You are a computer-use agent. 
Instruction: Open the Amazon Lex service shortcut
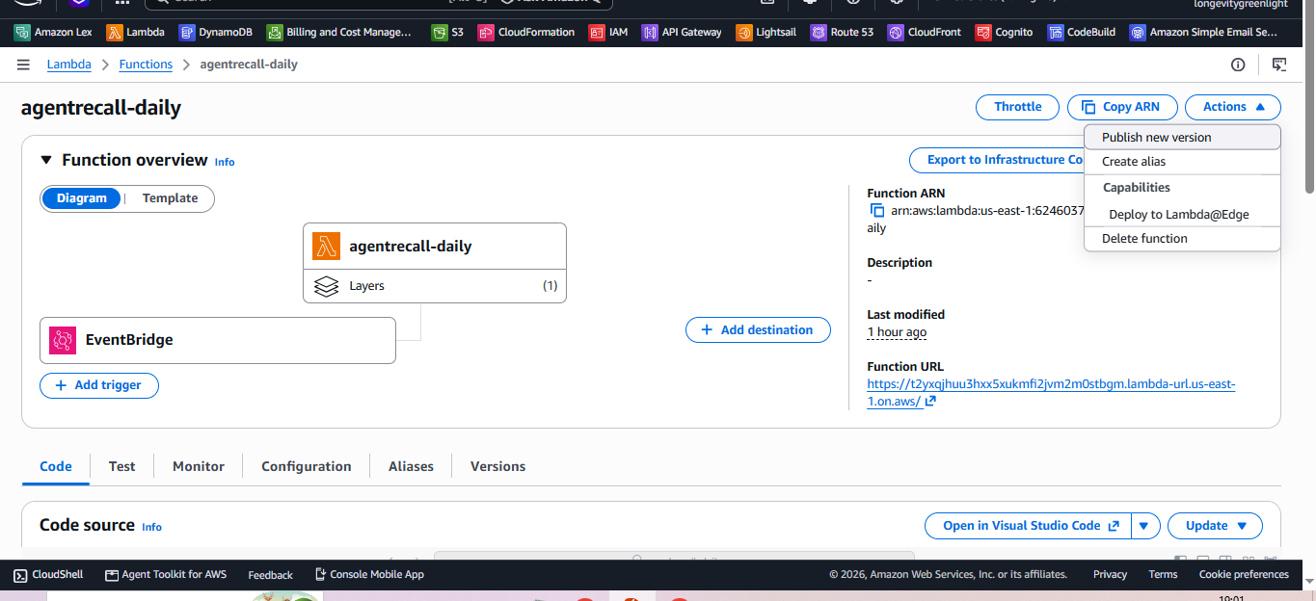point(53,32)
